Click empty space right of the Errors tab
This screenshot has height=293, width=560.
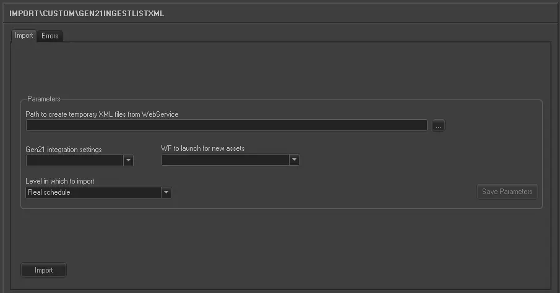[309, 36]
